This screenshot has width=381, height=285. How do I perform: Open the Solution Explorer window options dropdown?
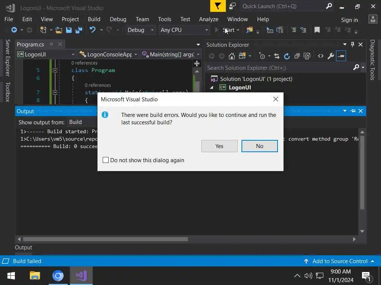tap(345, 45)
